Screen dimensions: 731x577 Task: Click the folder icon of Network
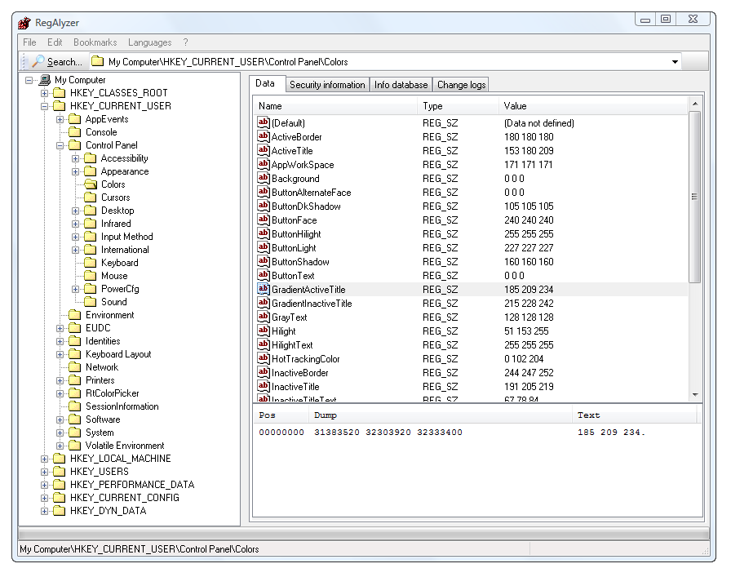click(74, 367)
